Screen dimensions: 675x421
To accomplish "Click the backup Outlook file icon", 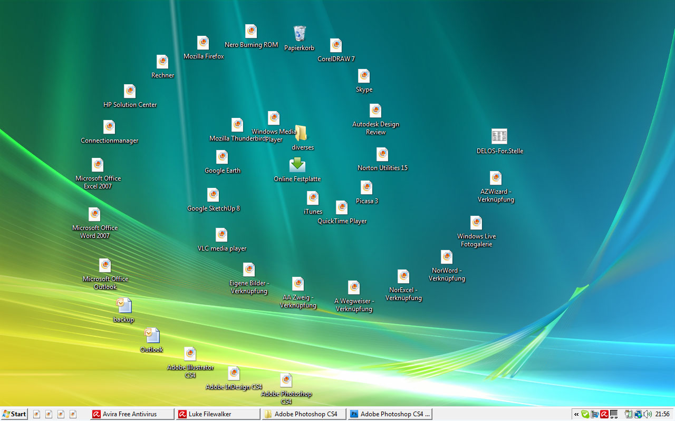I will coord(124,306).
